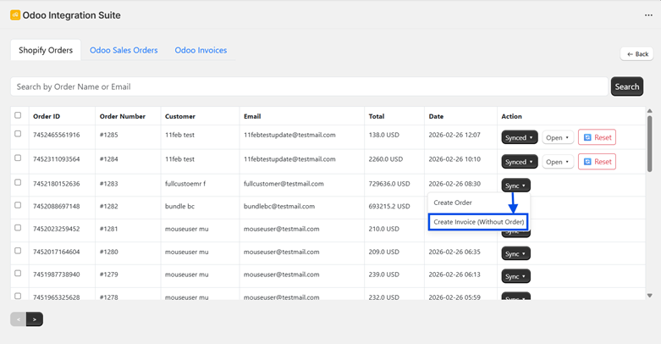Select Create Order from the menu
This screenshot has width=661, height=344.
453,203
